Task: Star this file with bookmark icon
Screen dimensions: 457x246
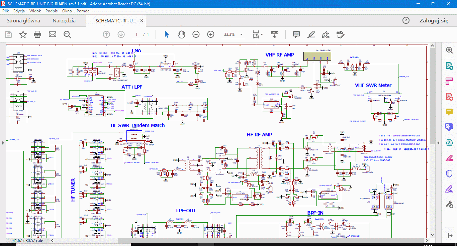Action: (x=23, y=34)
